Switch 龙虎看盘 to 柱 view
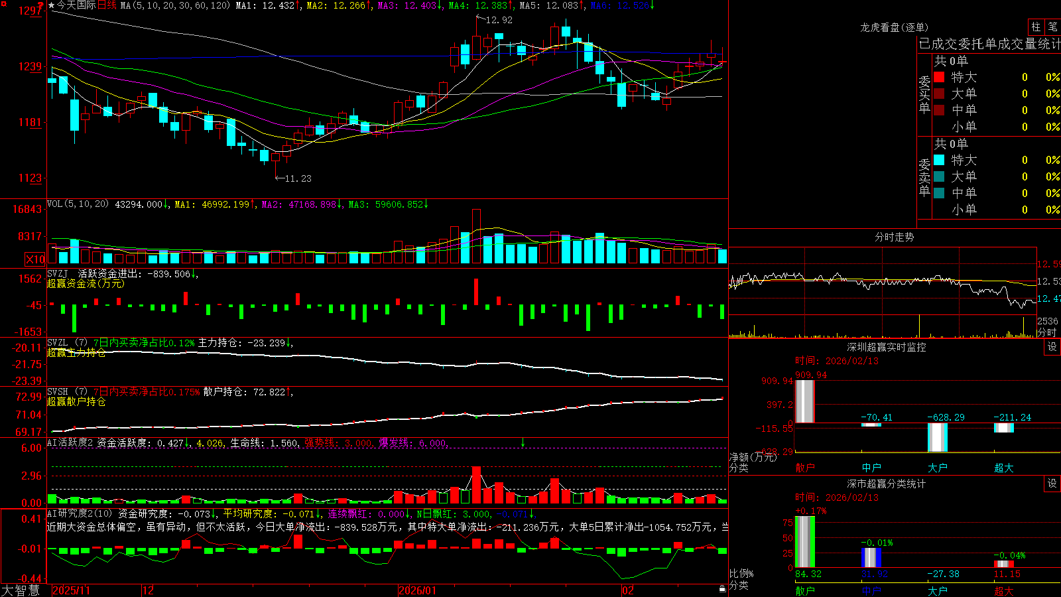The height and width of the screenshot is (597, 1061). [x=1036, y=27]
